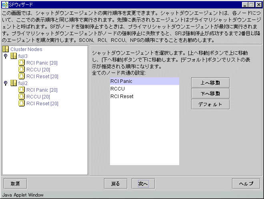Image resolution: width=264 pixels, height=199 pixels.
Task: Click the RCCU icon under fuji2
Action: pos(22,97)
